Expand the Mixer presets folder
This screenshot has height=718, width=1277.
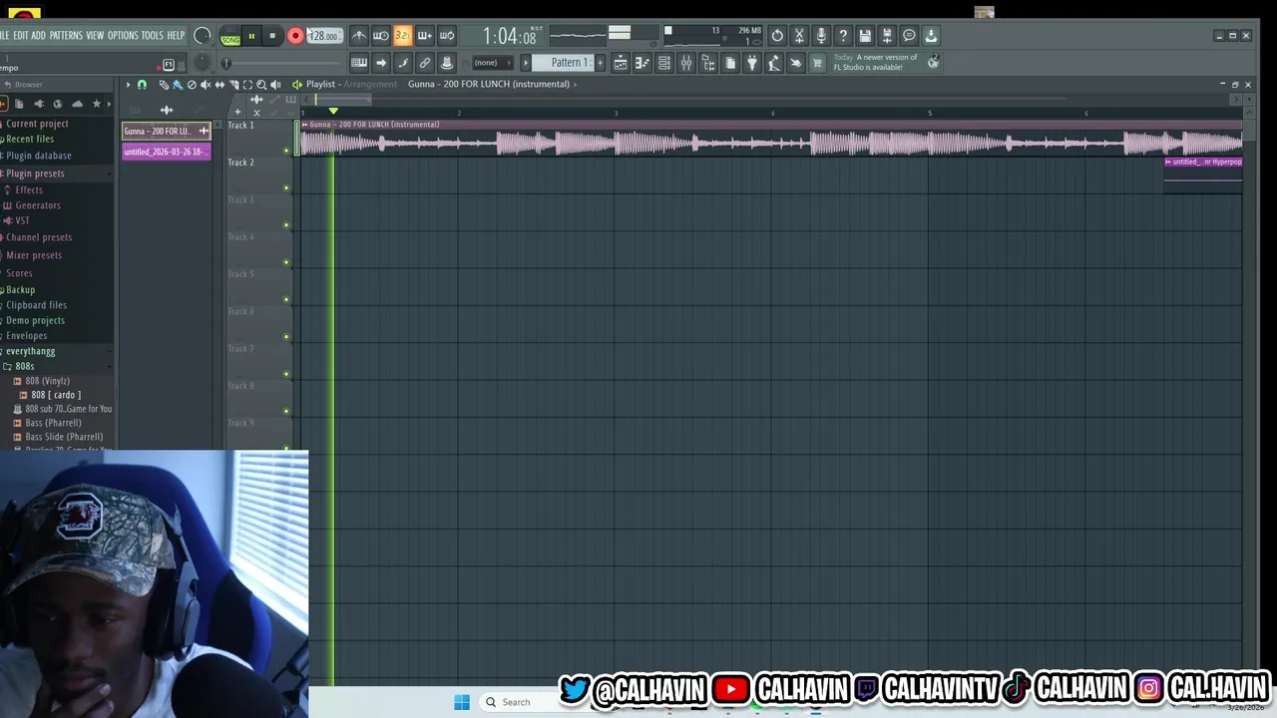(34, 255)
